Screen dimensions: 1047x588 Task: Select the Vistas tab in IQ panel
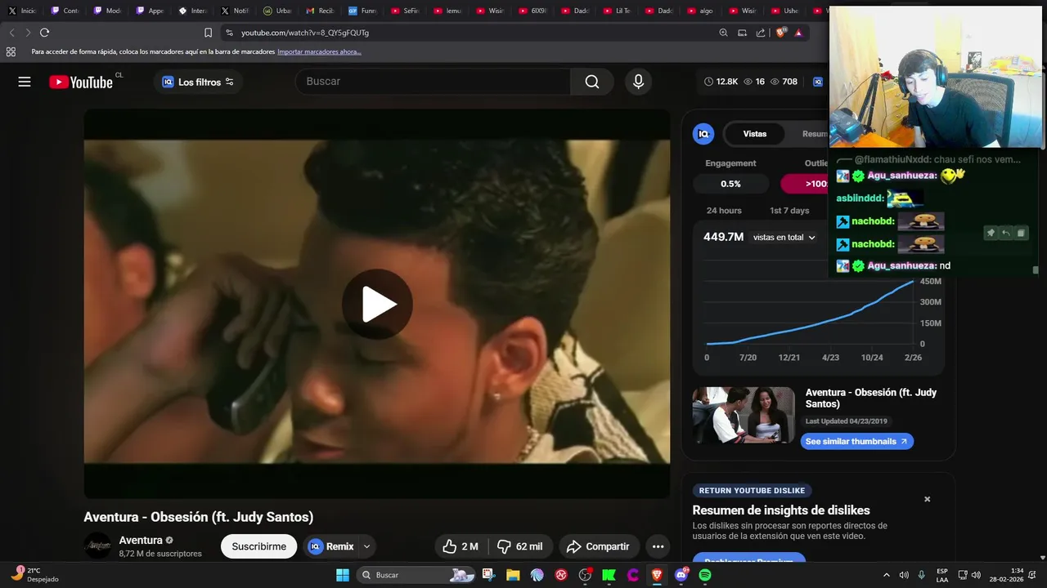pyautogui.click(x=754, y=134)
